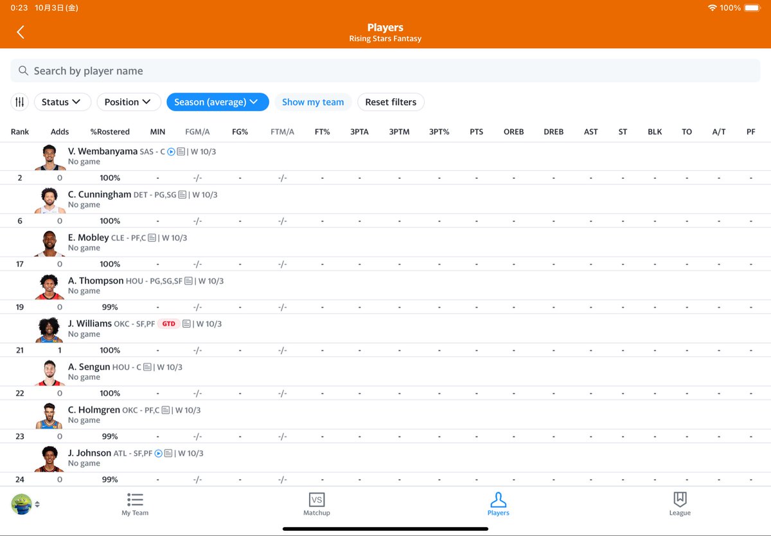Open the filter sliders icon

point(20,102)
